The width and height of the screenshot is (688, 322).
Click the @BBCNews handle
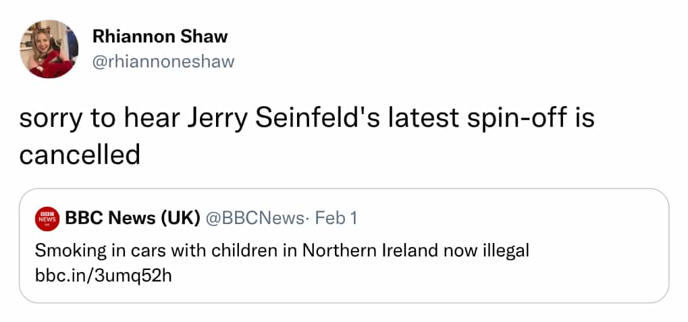[255, 218]
